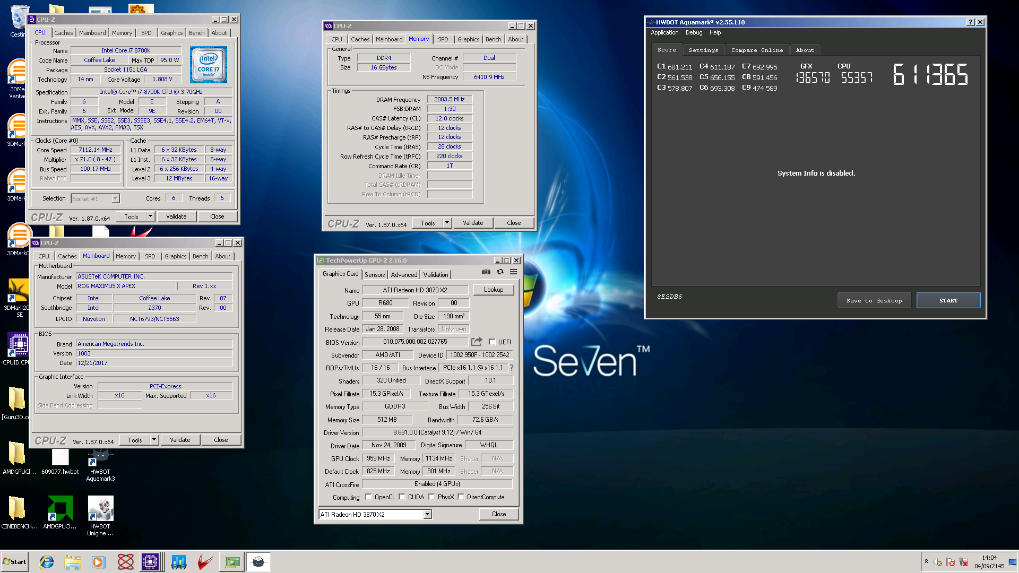
Task: Expand Tools dropdown arrow in CPU-Z Mainboard window
Action: (154, 440)
